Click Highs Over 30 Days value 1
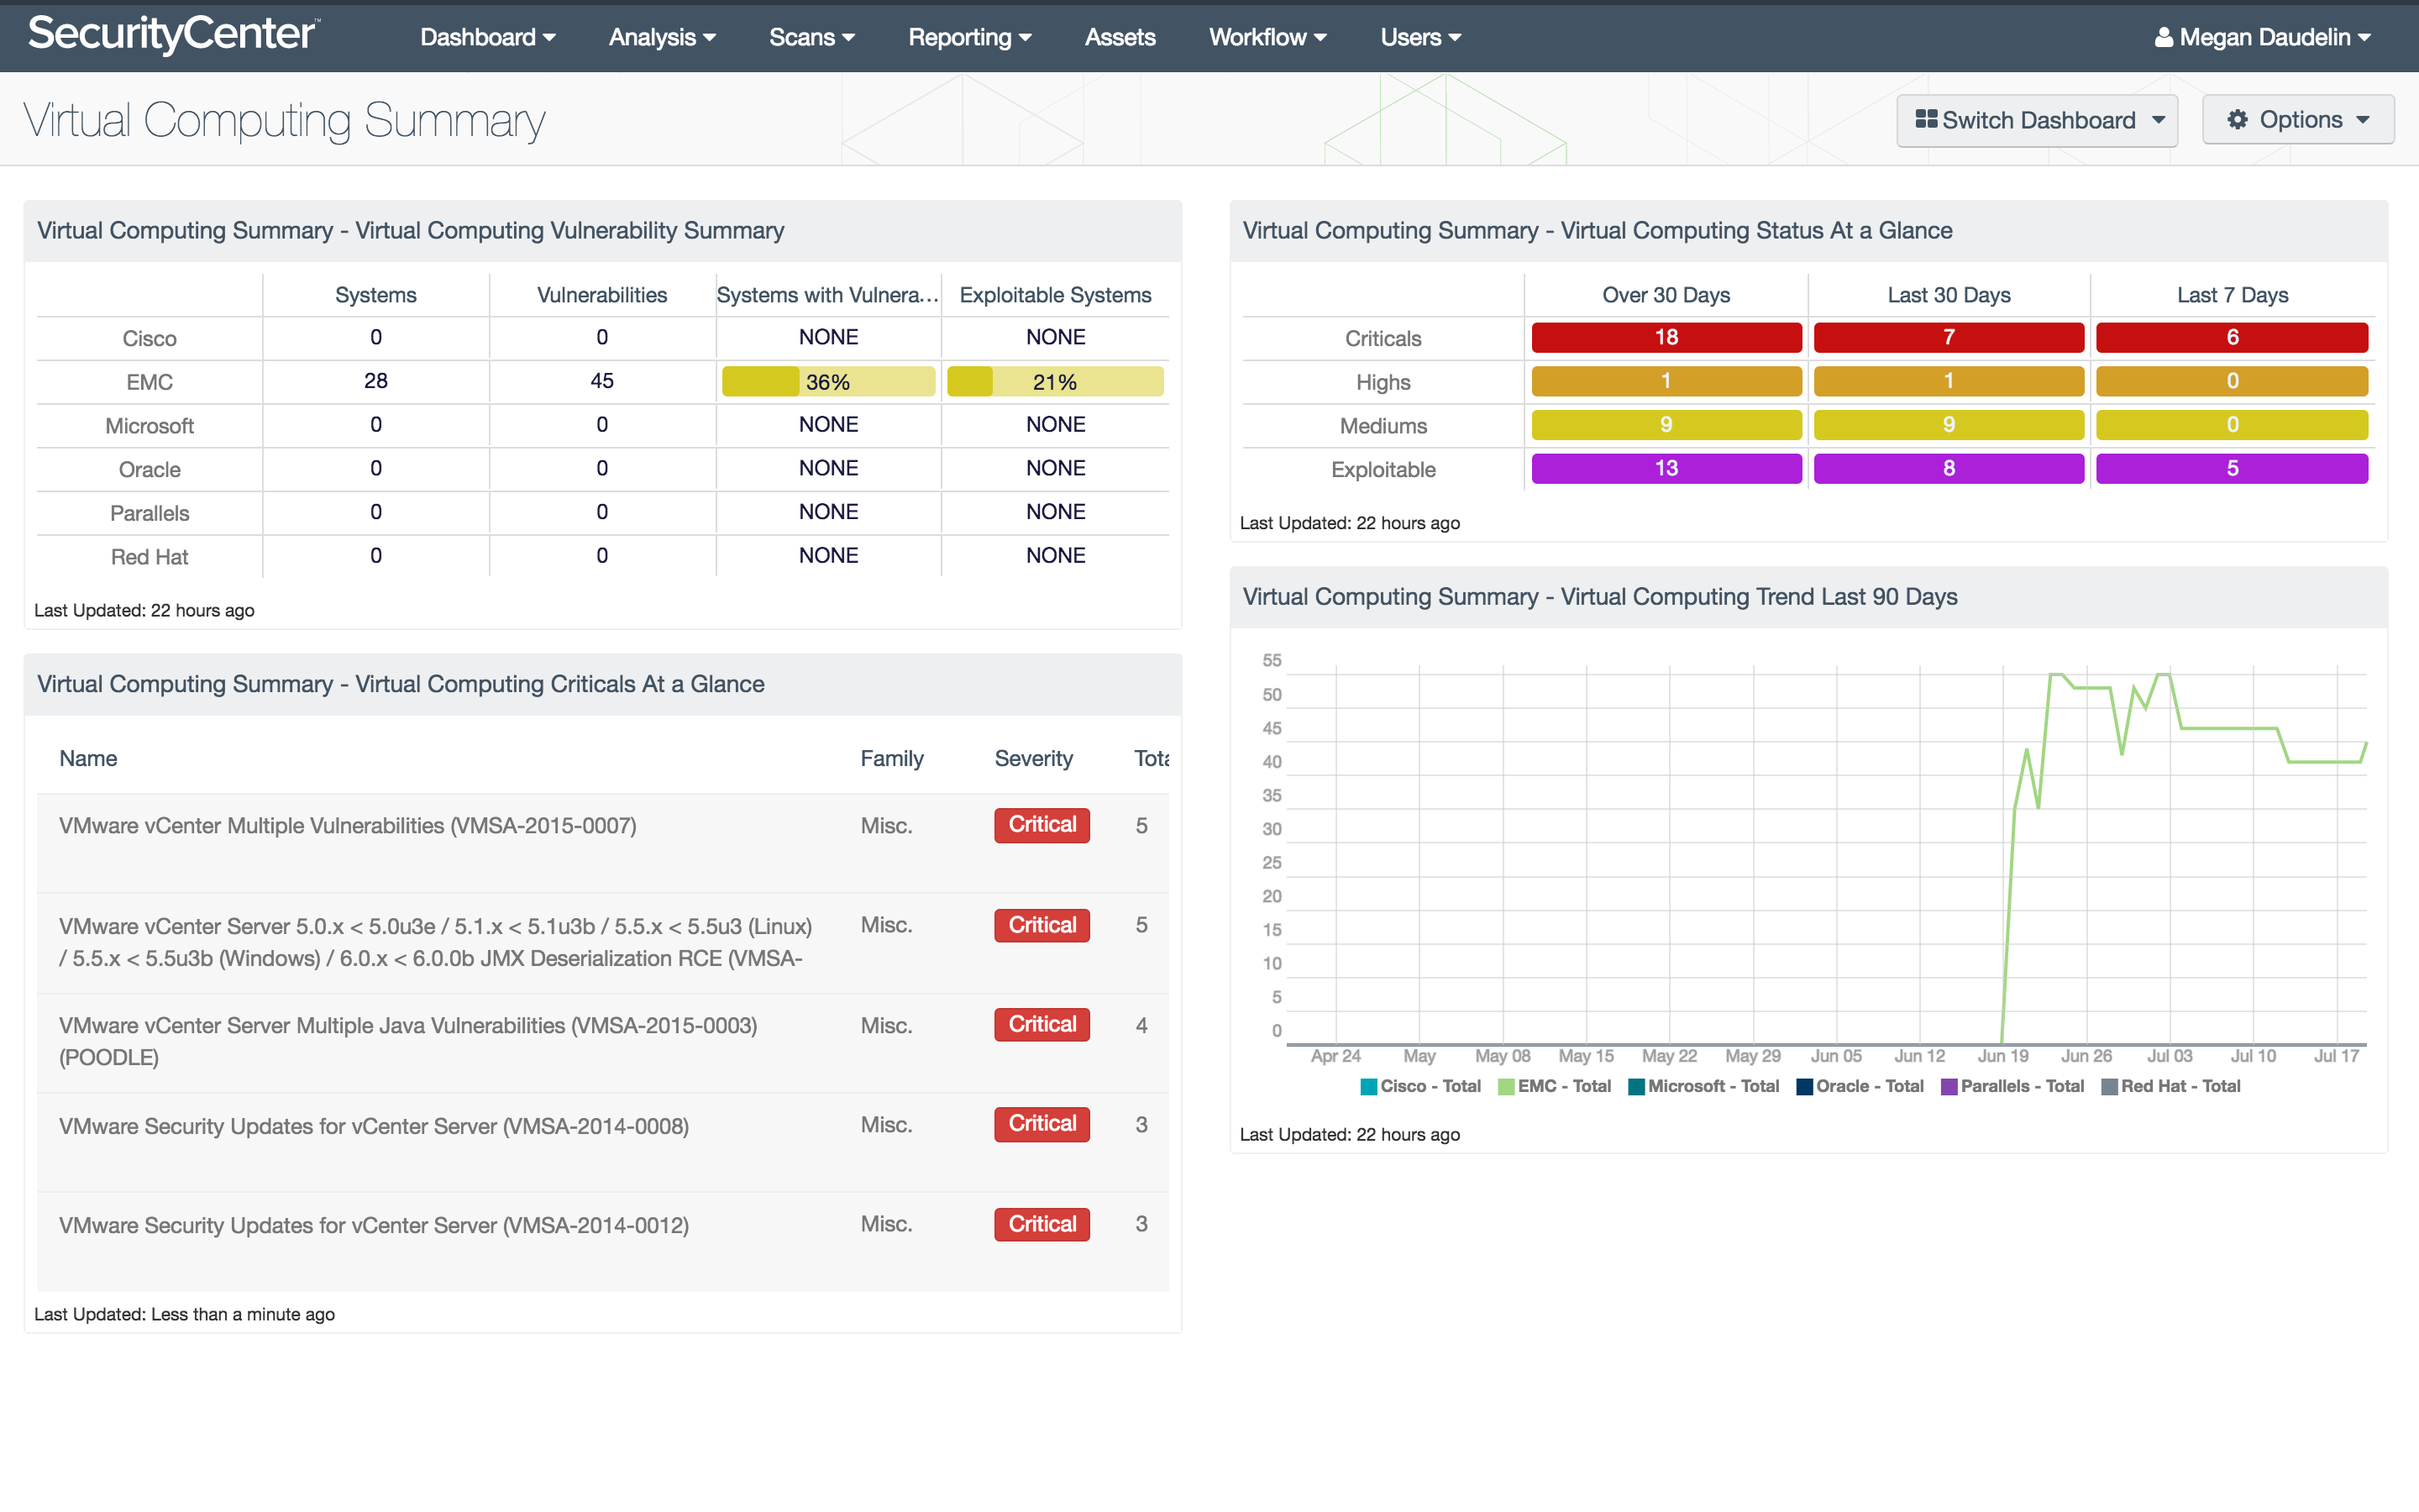Viewport: 2419px width, 1512px height. point(1666,382)
